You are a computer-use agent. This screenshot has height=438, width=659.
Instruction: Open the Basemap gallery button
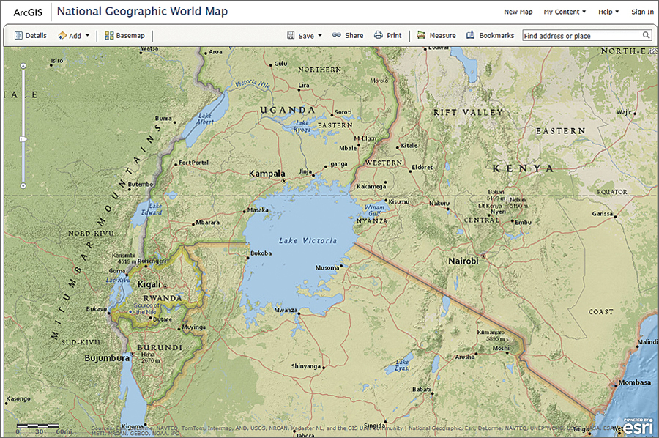124,36
